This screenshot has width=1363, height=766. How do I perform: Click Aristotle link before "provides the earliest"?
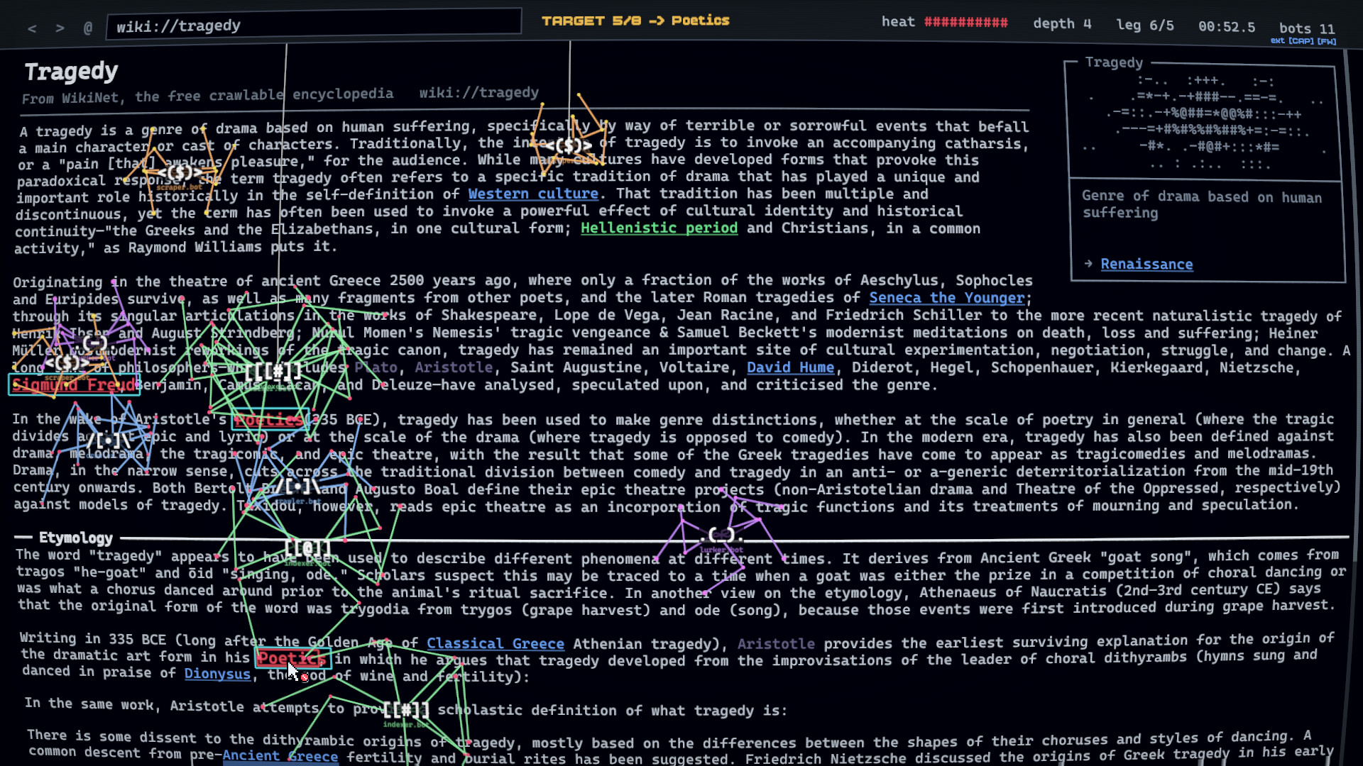point(776,643)
